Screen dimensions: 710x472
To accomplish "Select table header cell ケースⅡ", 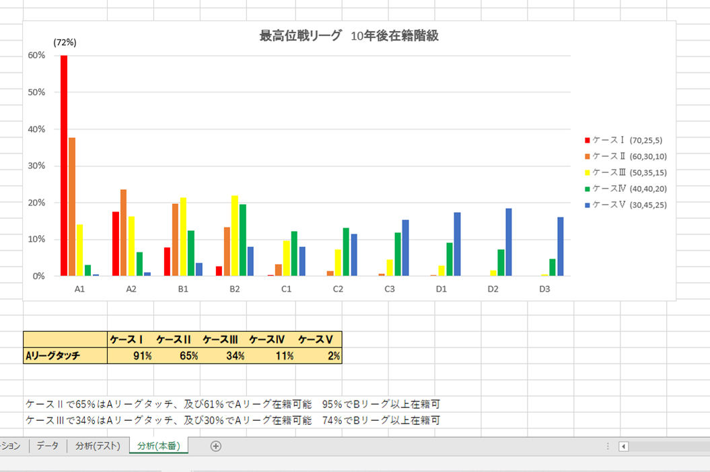I will [177, 339].
